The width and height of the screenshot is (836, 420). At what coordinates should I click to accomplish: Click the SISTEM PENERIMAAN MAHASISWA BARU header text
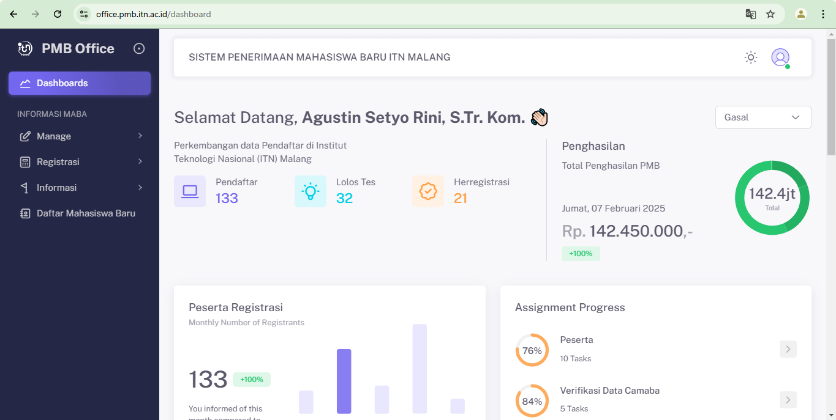[x=320, y=57]
